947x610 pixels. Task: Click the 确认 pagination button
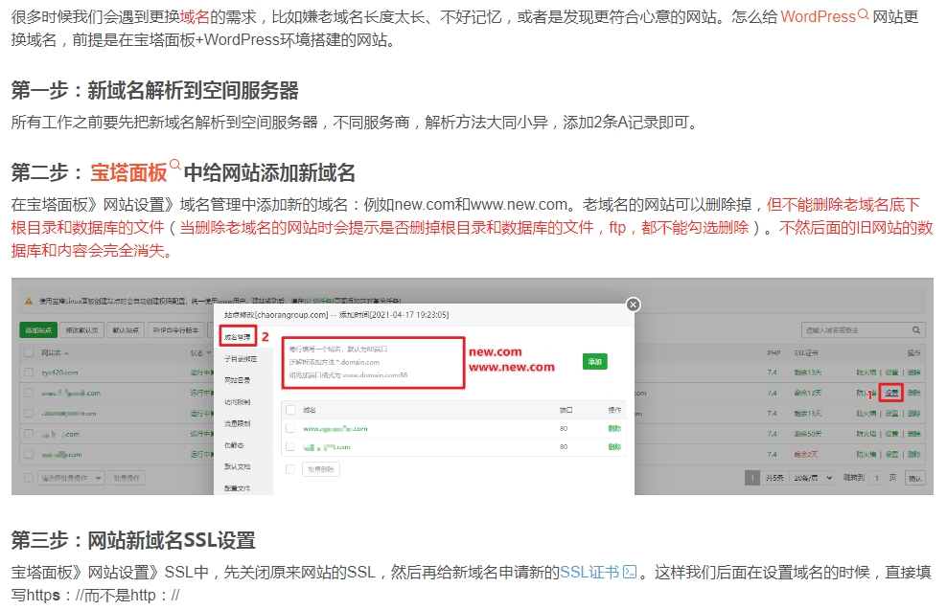[x=915, y=478]
